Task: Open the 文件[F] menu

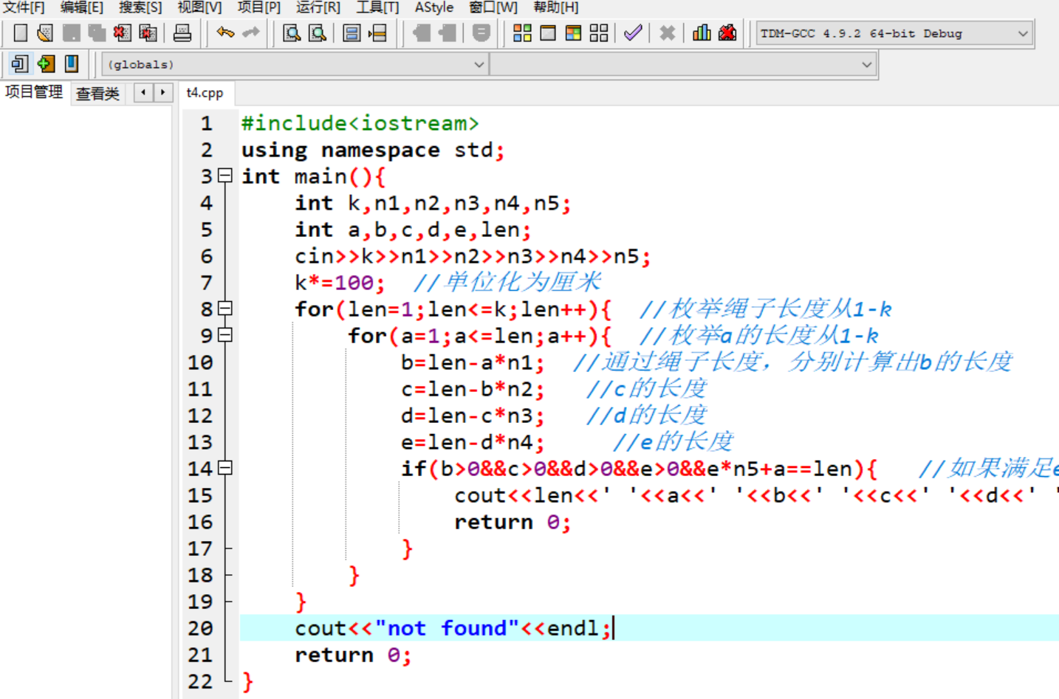Action: point(24,7)
